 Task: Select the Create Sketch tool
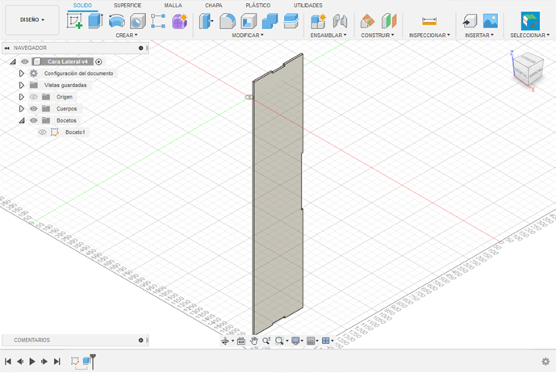74,21
